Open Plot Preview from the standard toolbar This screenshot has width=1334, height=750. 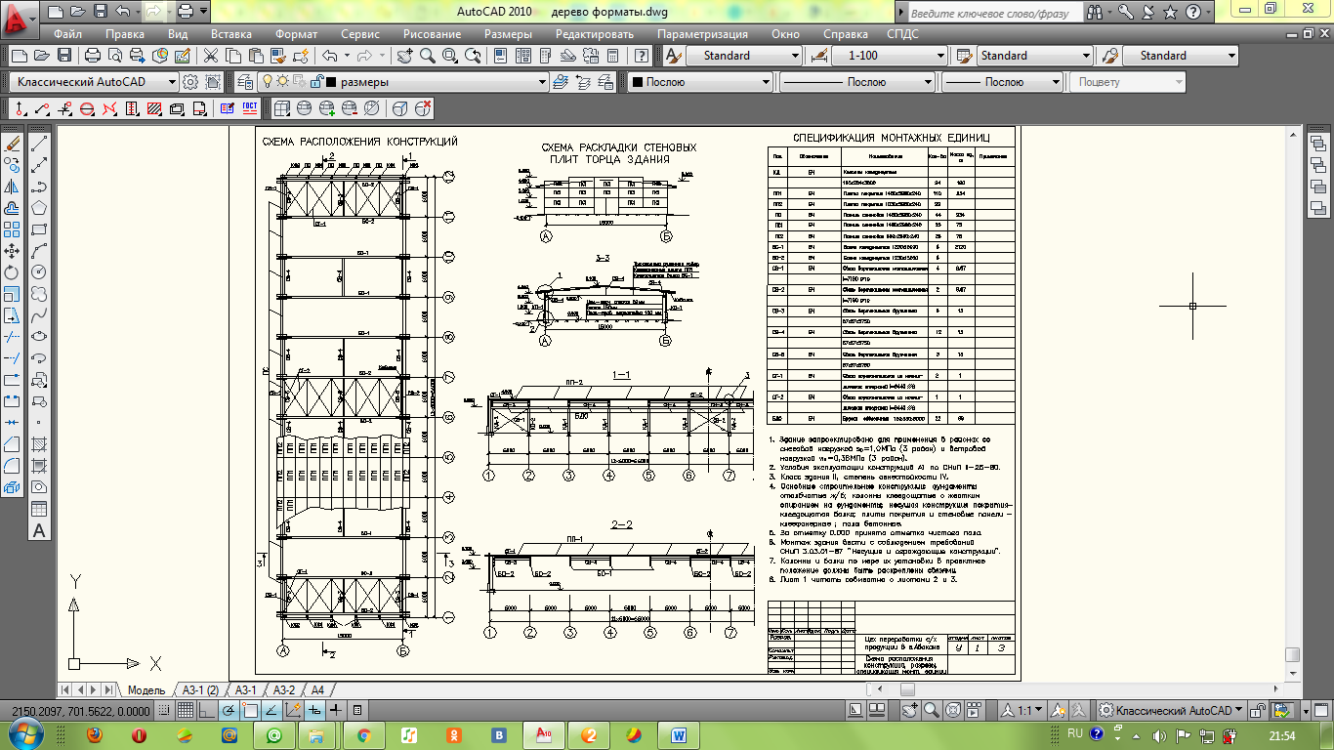114,56
